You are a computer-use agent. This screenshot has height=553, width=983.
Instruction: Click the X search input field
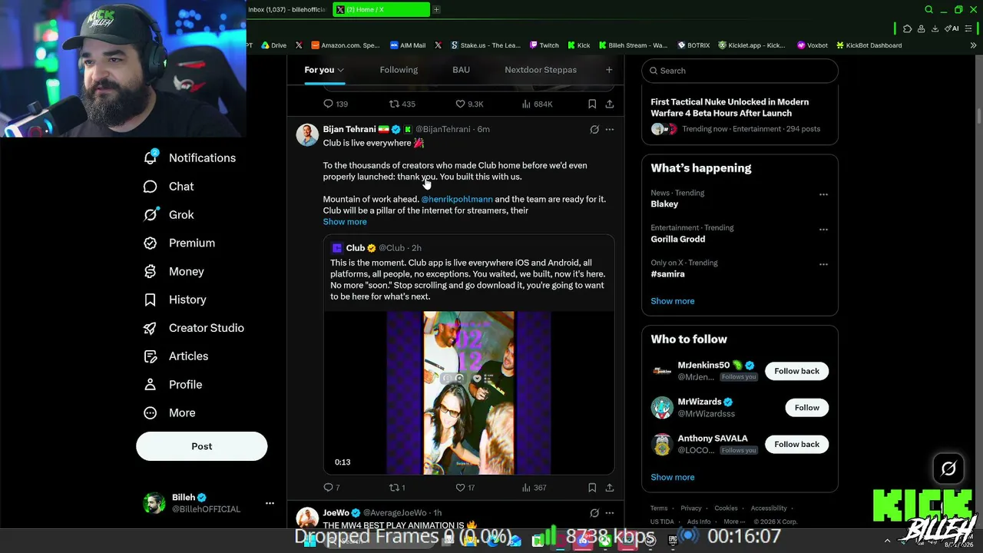(x=740, y=71)
